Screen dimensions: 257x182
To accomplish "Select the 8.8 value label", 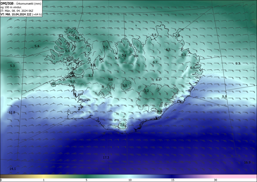I will pyautogui.click(x=93, y=65).
